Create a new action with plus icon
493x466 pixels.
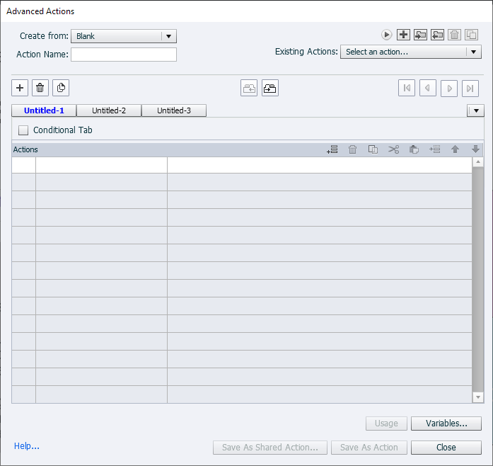pos(403,35)
